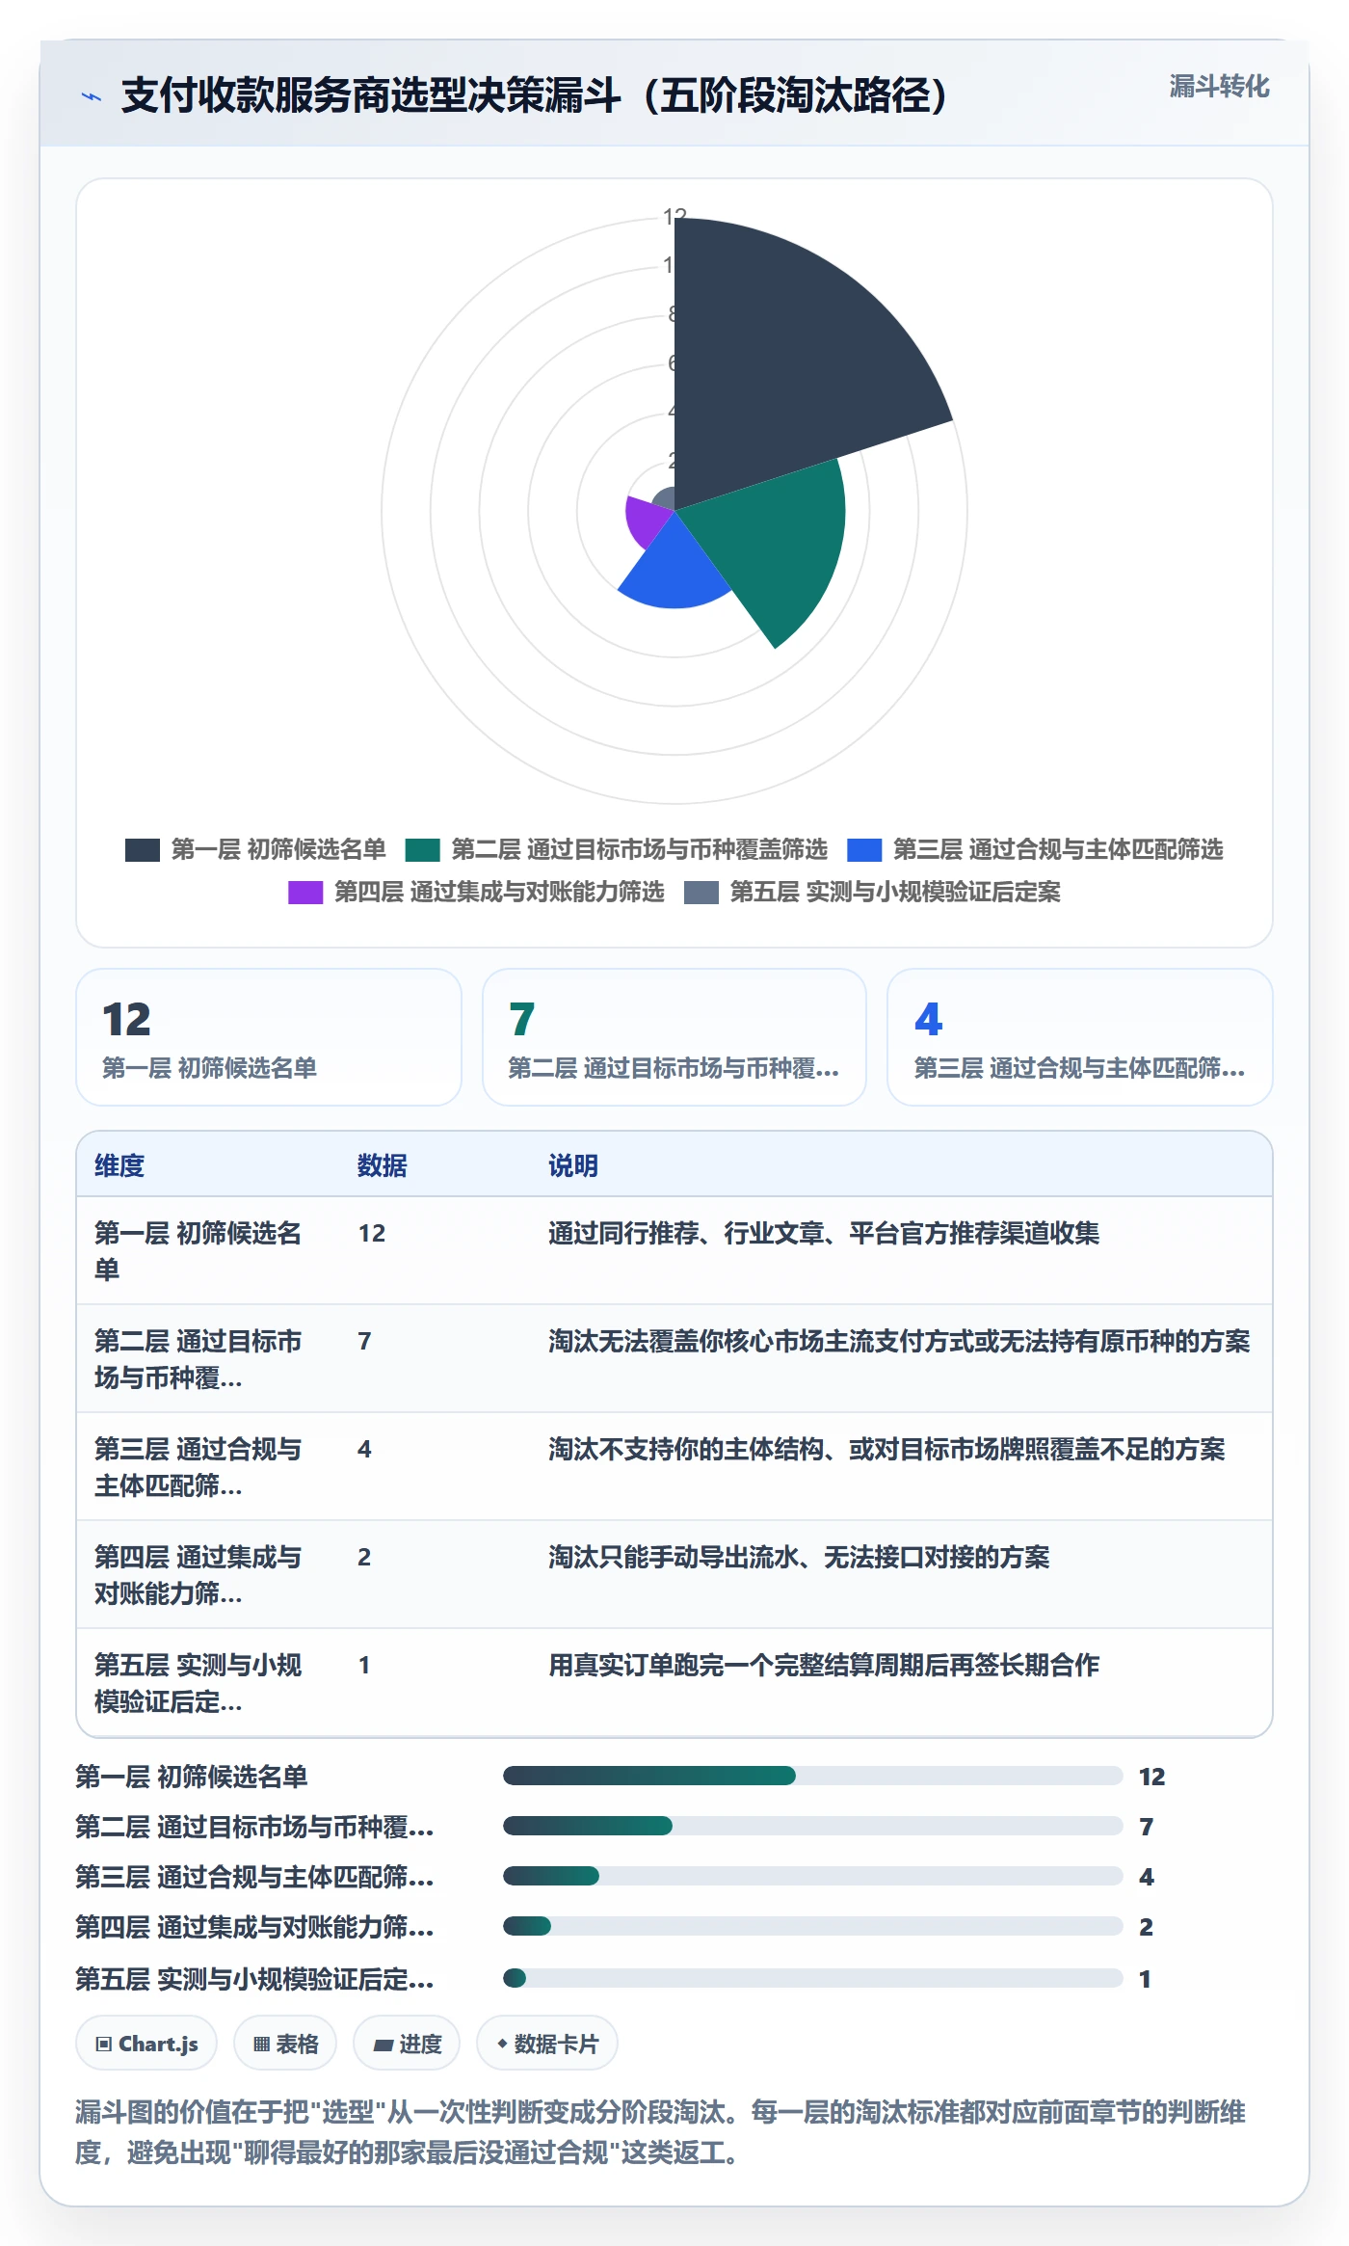The width and height of the screenshot is (1349, 2246).
Task: Click progress bar for 第一层 初筛候选名单
Action: [813, 1776]
